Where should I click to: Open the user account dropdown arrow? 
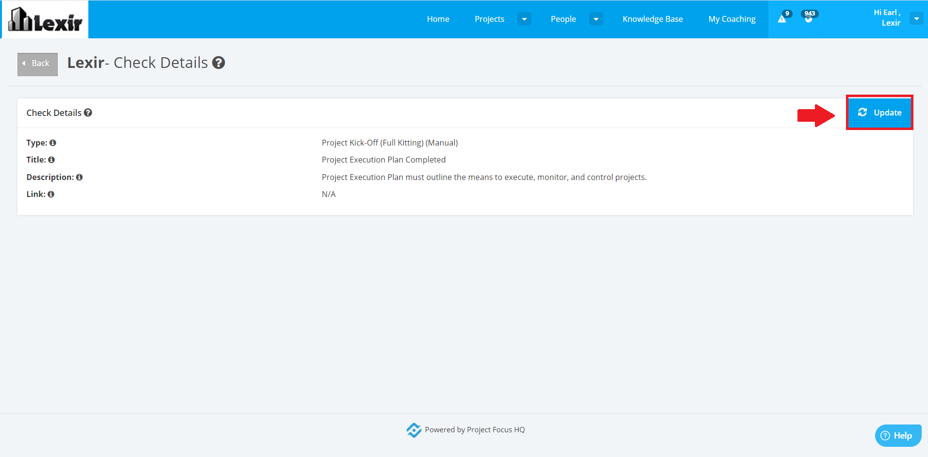(916, 18)
